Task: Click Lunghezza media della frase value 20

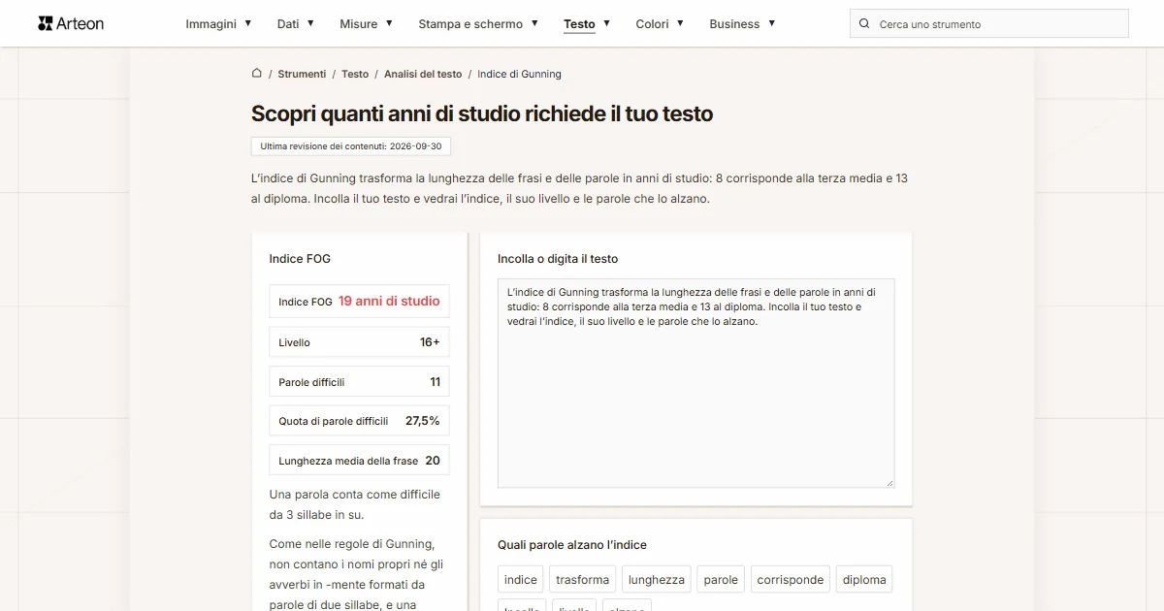Action: pyautogui.click(x=433, y=461)
